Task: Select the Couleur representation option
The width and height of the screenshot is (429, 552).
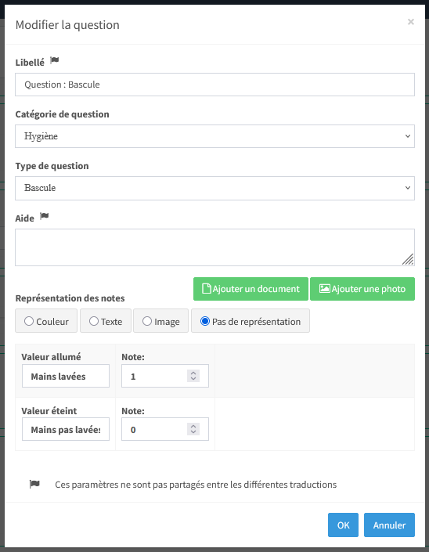Action: 29,321
